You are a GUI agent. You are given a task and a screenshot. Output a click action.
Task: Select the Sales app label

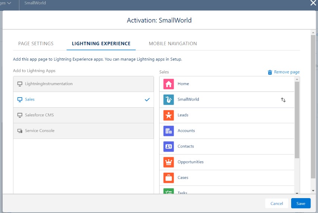click(29, 99)
